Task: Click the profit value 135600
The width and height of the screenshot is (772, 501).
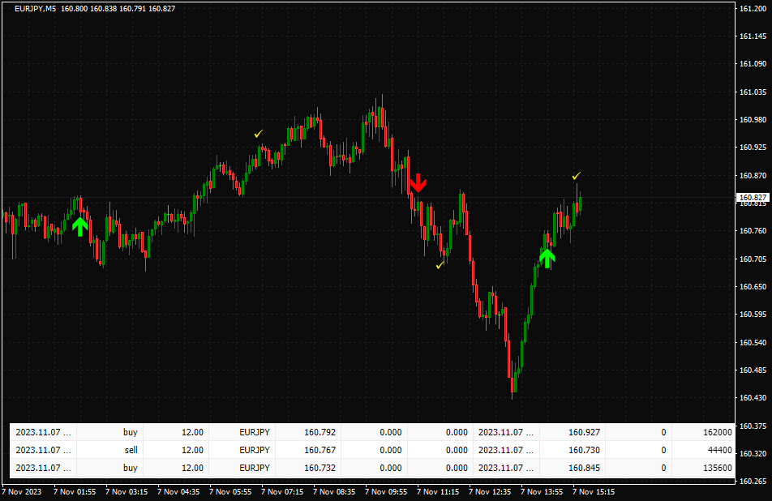Action: click(718, 468)
